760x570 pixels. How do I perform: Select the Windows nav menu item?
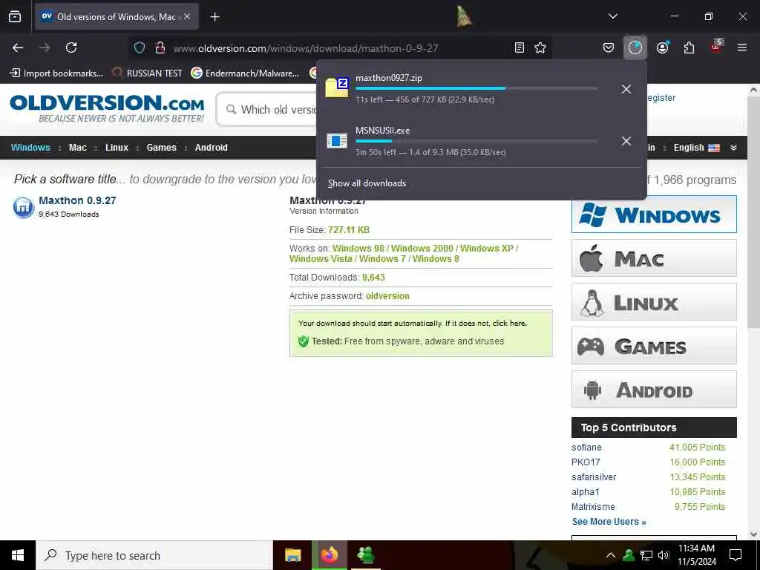pos(30,148)
